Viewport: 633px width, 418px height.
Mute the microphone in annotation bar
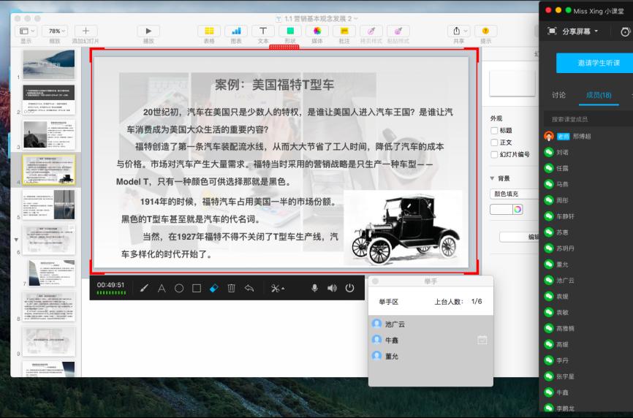315,288
